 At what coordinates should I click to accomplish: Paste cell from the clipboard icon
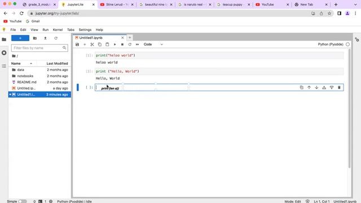[107, 45]
